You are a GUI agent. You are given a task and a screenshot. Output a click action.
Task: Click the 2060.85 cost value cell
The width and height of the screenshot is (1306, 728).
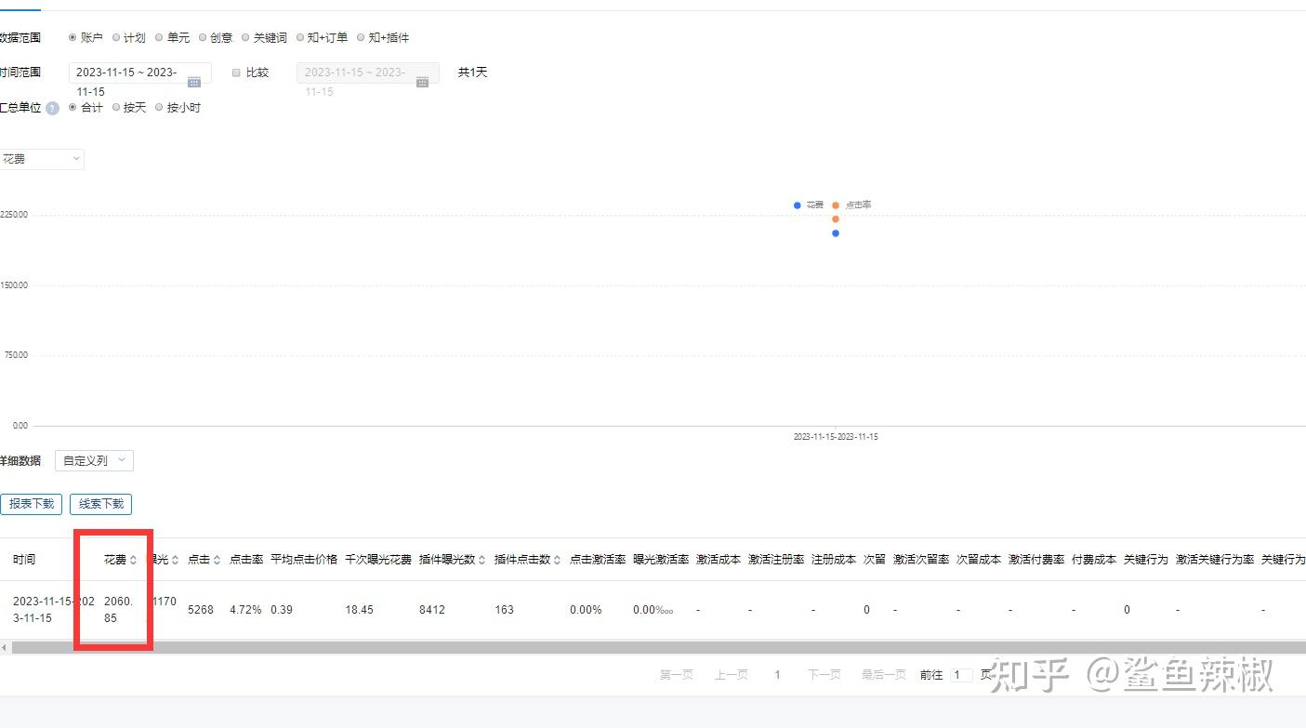118,610
